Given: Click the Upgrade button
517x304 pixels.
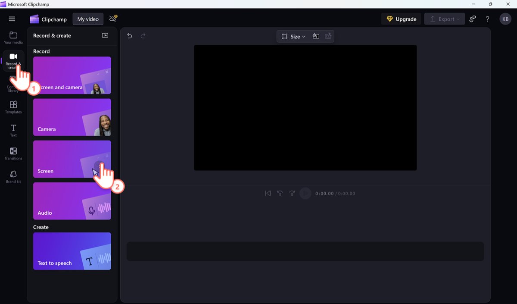Looking at the screenshot, I should (x=401, y=19).
